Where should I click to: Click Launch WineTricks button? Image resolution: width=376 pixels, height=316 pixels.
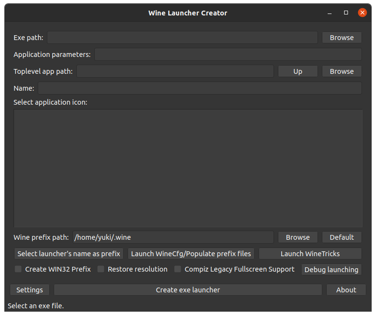click(310, 253)
